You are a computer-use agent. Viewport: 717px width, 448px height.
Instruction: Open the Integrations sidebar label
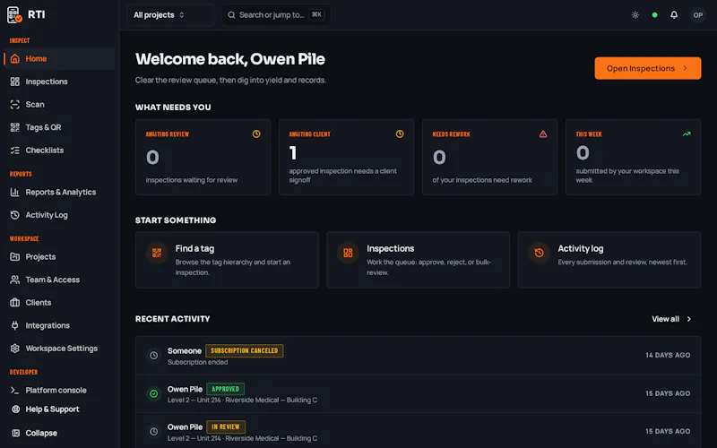pyautogui.click(x=48, y=325)
